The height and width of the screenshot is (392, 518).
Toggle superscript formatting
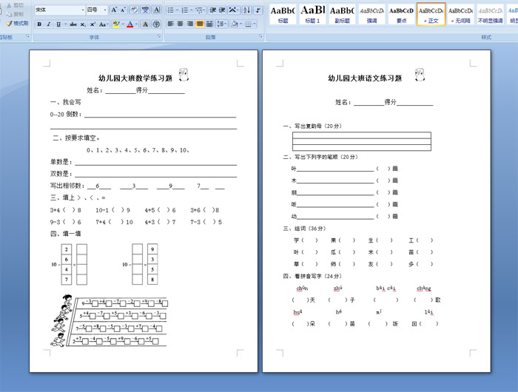(x=92, y=24)
